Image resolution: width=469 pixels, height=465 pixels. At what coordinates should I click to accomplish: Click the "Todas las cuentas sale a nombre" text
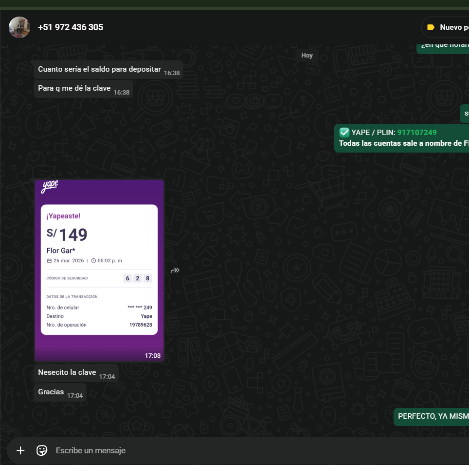click(x=400, y=143)
